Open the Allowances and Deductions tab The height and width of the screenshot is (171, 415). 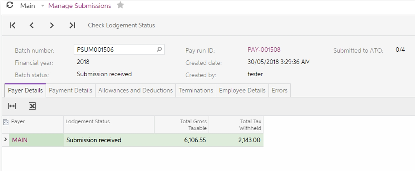[135, 90]
